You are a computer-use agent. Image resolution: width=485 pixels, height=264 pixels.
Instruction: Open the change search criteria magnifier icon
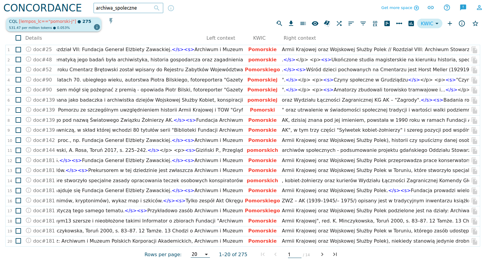coord(279,23)
